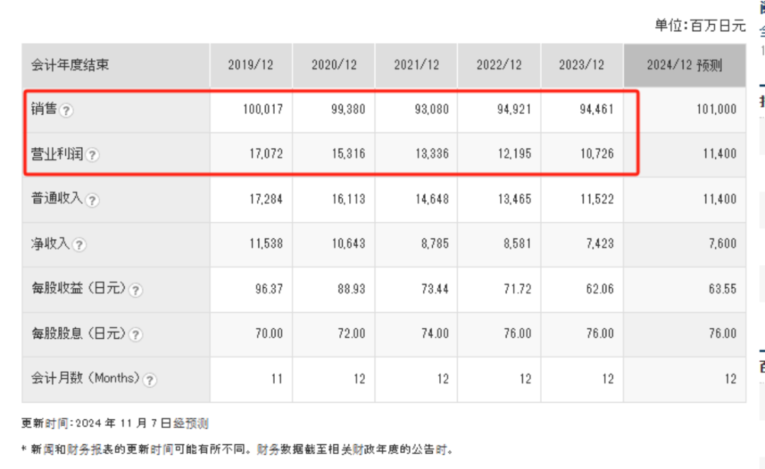Select the 2023/12 column header
Image resolution: width=765 pixels, height=469 pixels.
(582, 65)
